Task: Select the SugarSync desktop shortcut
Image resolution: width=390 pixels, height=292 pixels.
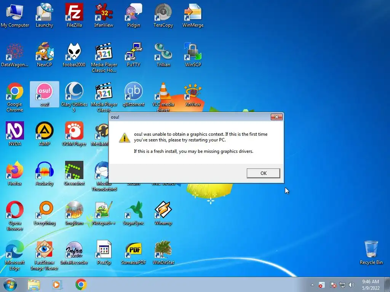Action: pos(134,213)
